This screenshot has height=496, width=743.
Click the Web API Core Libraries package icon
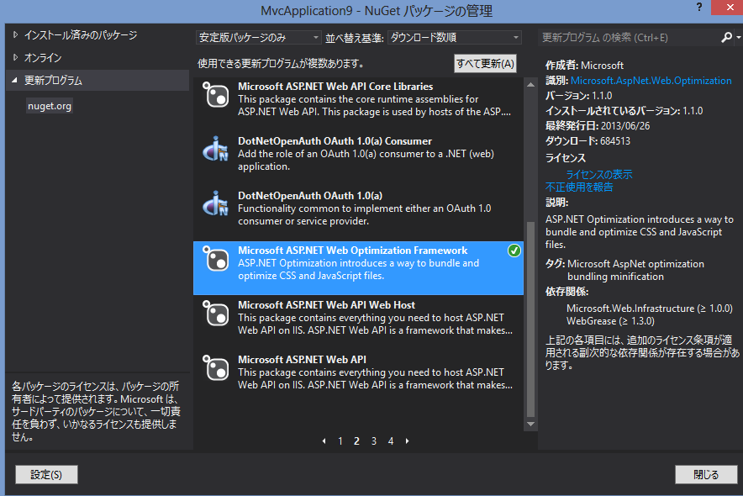click(216, 95)
